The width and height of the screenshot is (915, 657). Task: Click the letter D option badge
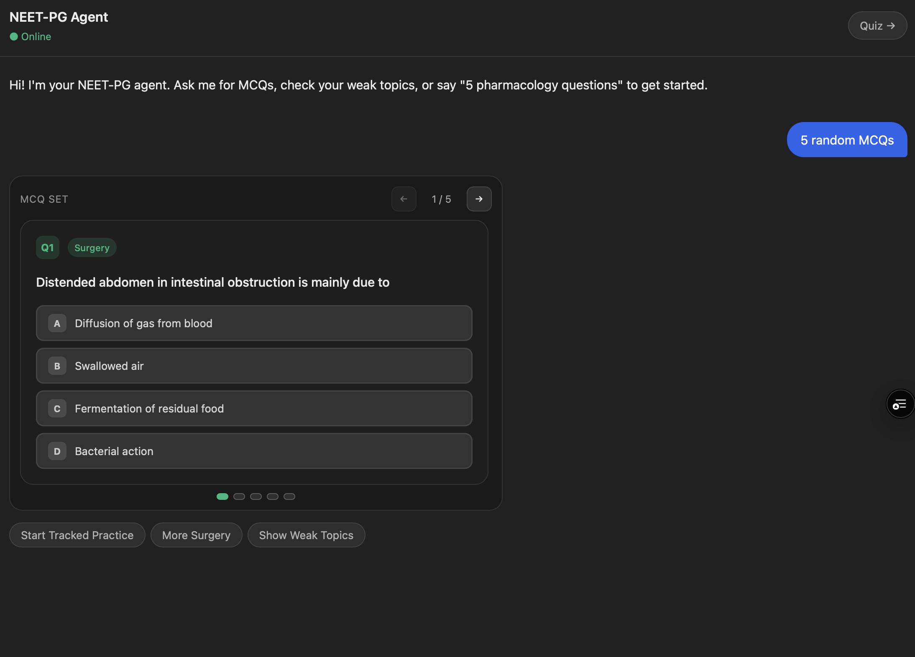(57, 451)
